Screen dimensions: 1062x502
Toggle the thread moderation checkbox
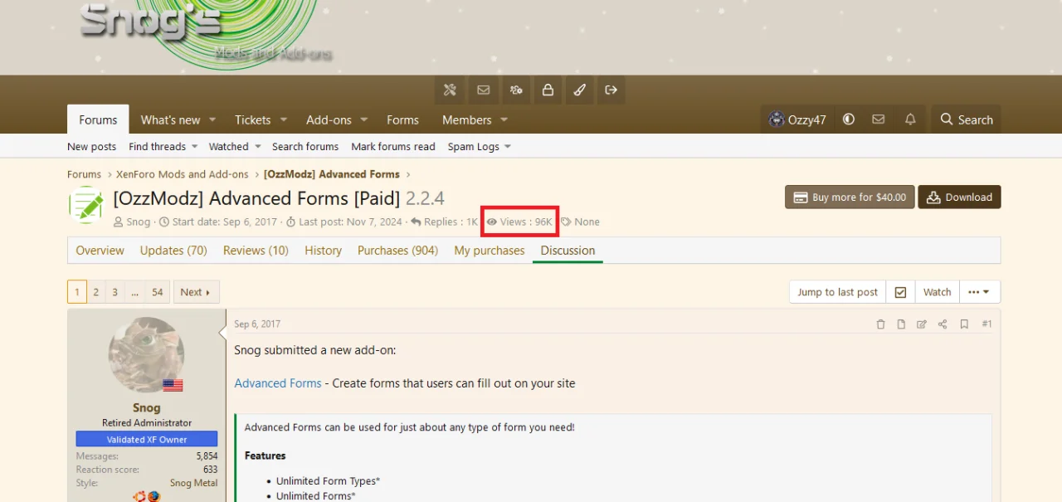[x=900, y=292]
